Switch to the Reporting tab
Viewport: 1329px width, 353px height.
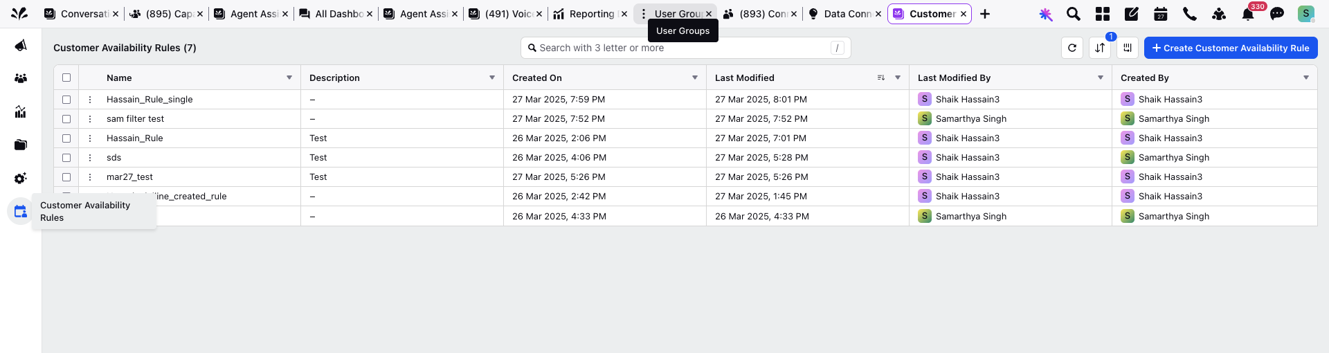pyautogui.click(x=590, y=14)
